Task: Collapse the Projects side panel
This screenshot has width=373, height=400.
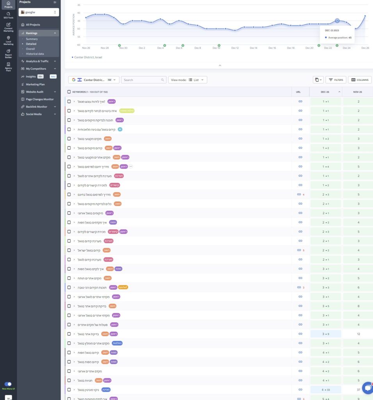Action: [x=55, y=2]
